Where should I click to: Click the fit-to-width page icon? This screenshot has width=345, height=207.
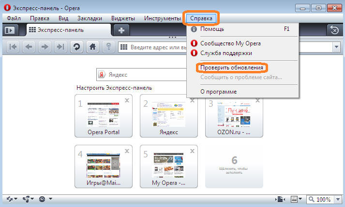pos(280,199)
